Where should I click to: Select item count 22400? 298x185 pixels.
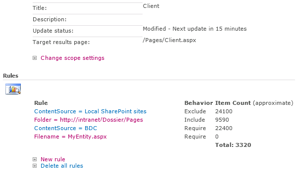(x=224, y=128)
